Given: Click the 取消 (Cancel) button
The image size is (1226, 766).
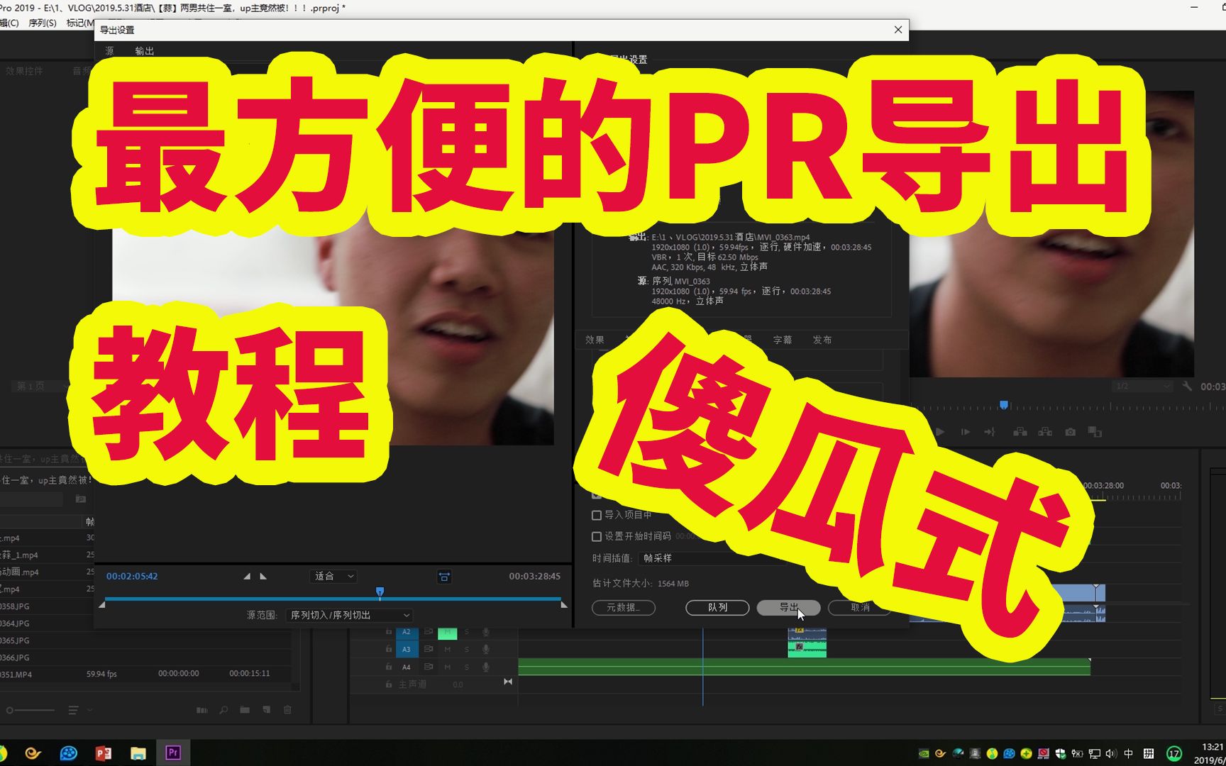Looking at the screenshot, I should [860, 607].
